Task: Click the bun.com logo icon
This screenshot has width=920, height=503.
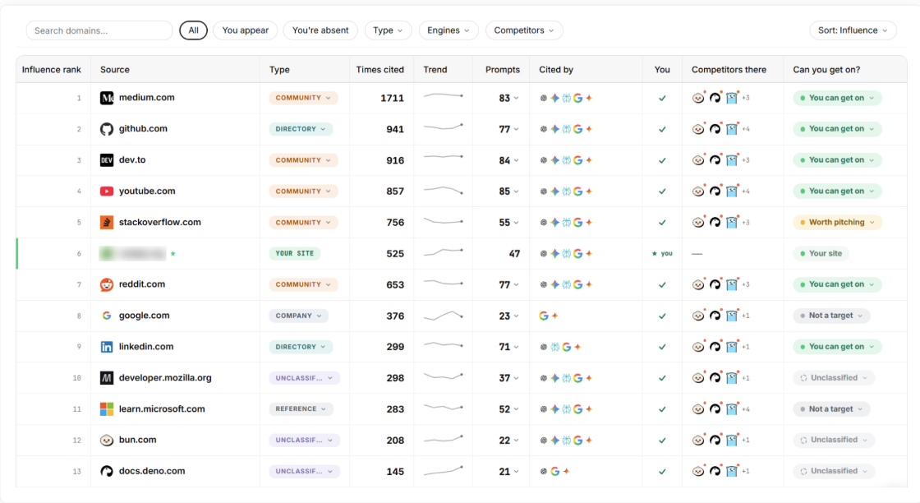Action: (x=106, y=441)
